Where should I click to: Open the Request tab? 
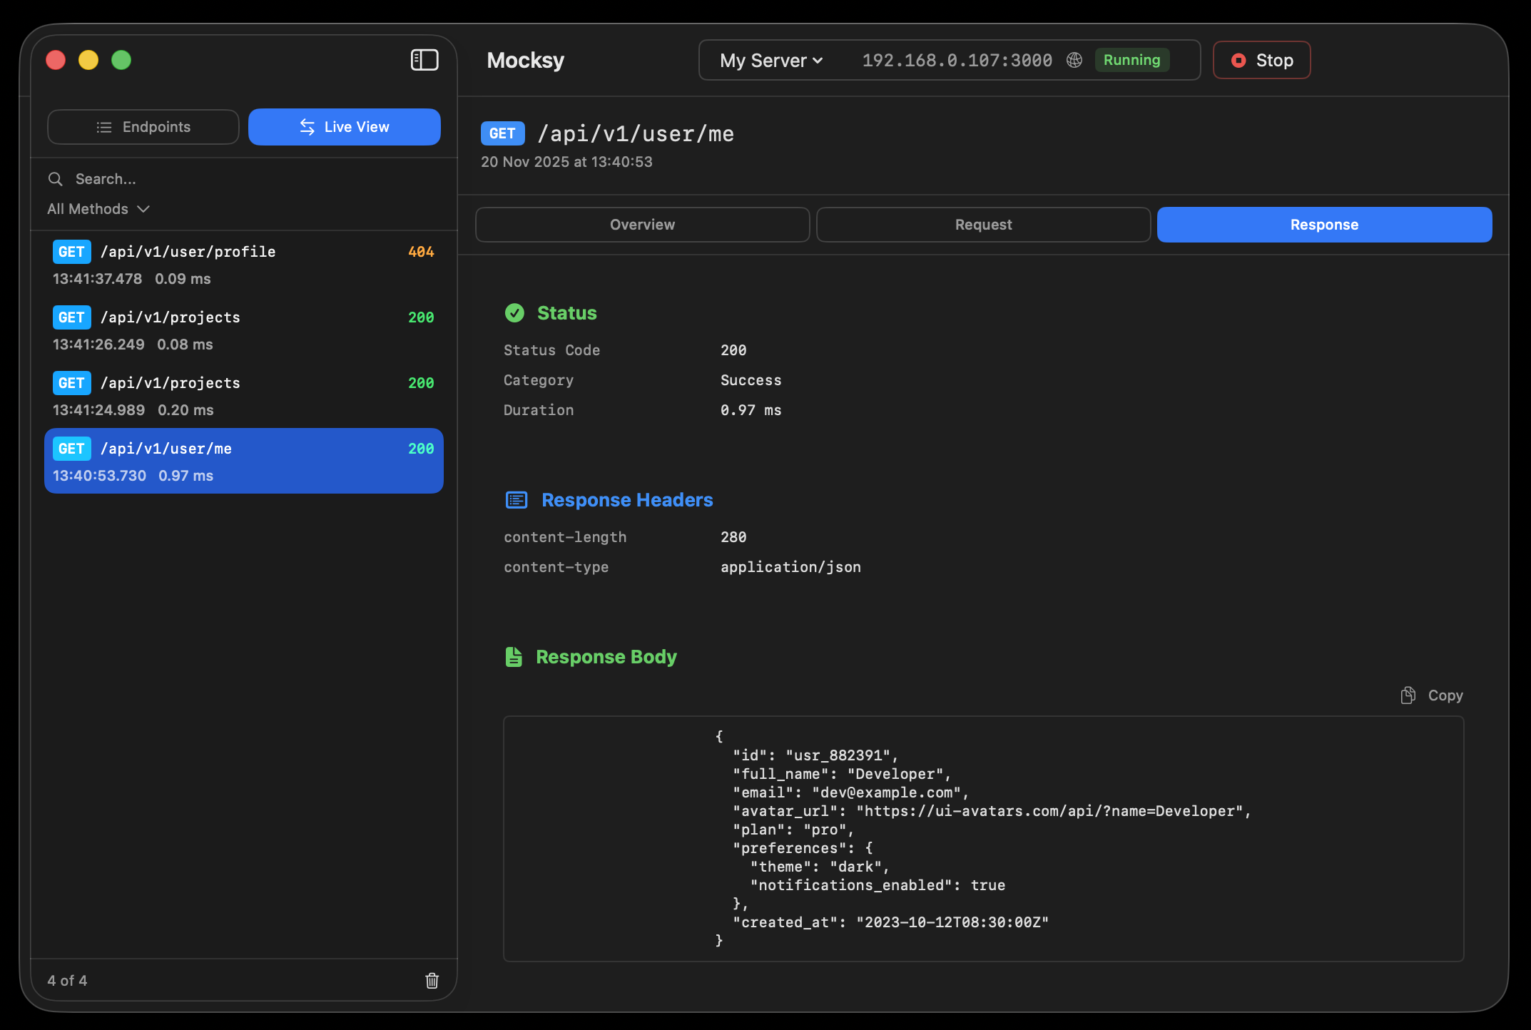point(983,224)
